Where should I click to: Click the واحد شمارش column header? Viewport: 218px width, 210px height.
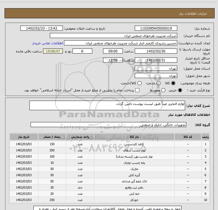click(x=80, y=137)
